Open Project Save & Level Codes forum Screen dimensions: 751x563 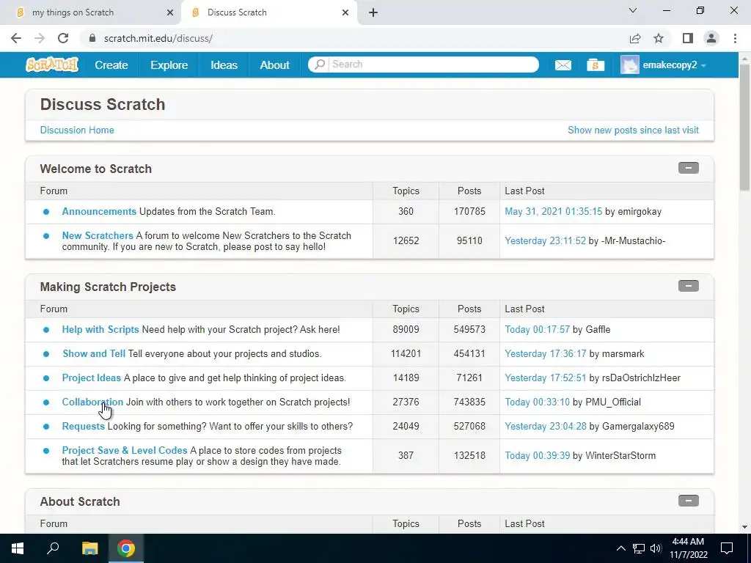click(x=125, y=451)
